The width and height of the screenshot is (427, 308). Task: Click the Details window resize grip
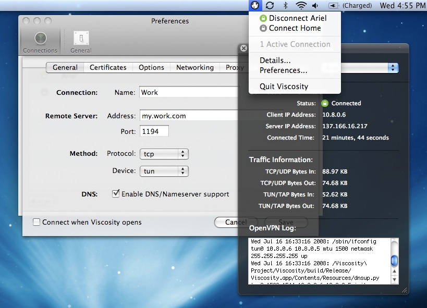[405, 290]
